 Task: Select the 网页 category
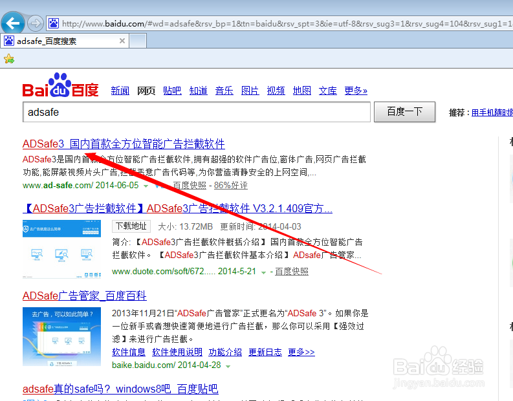point(146,91)
